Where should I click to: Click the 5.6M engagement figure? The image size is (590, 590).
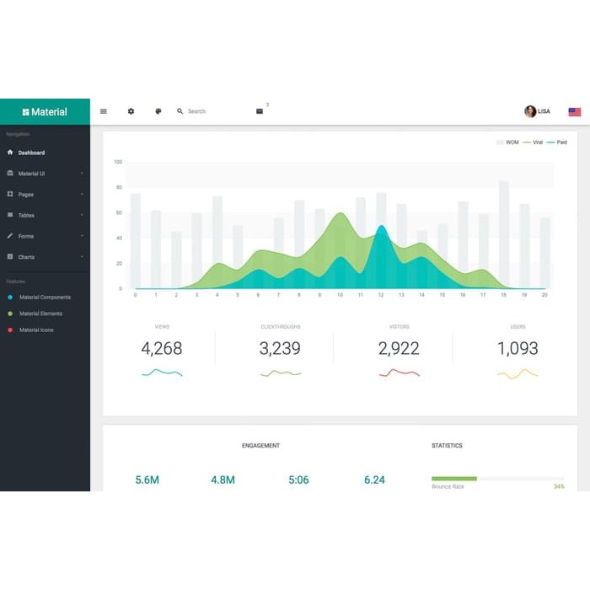click(x=147, y=480)
